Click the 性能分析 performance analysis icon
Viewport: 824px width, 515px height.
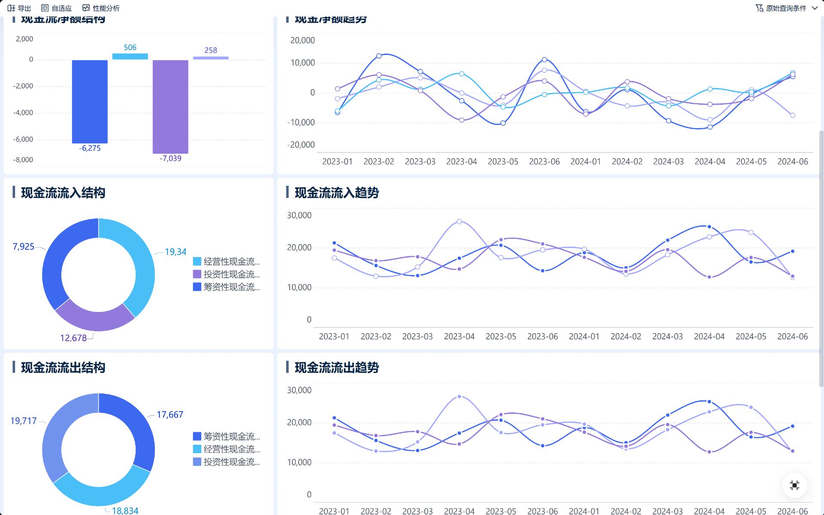point(85,7)
